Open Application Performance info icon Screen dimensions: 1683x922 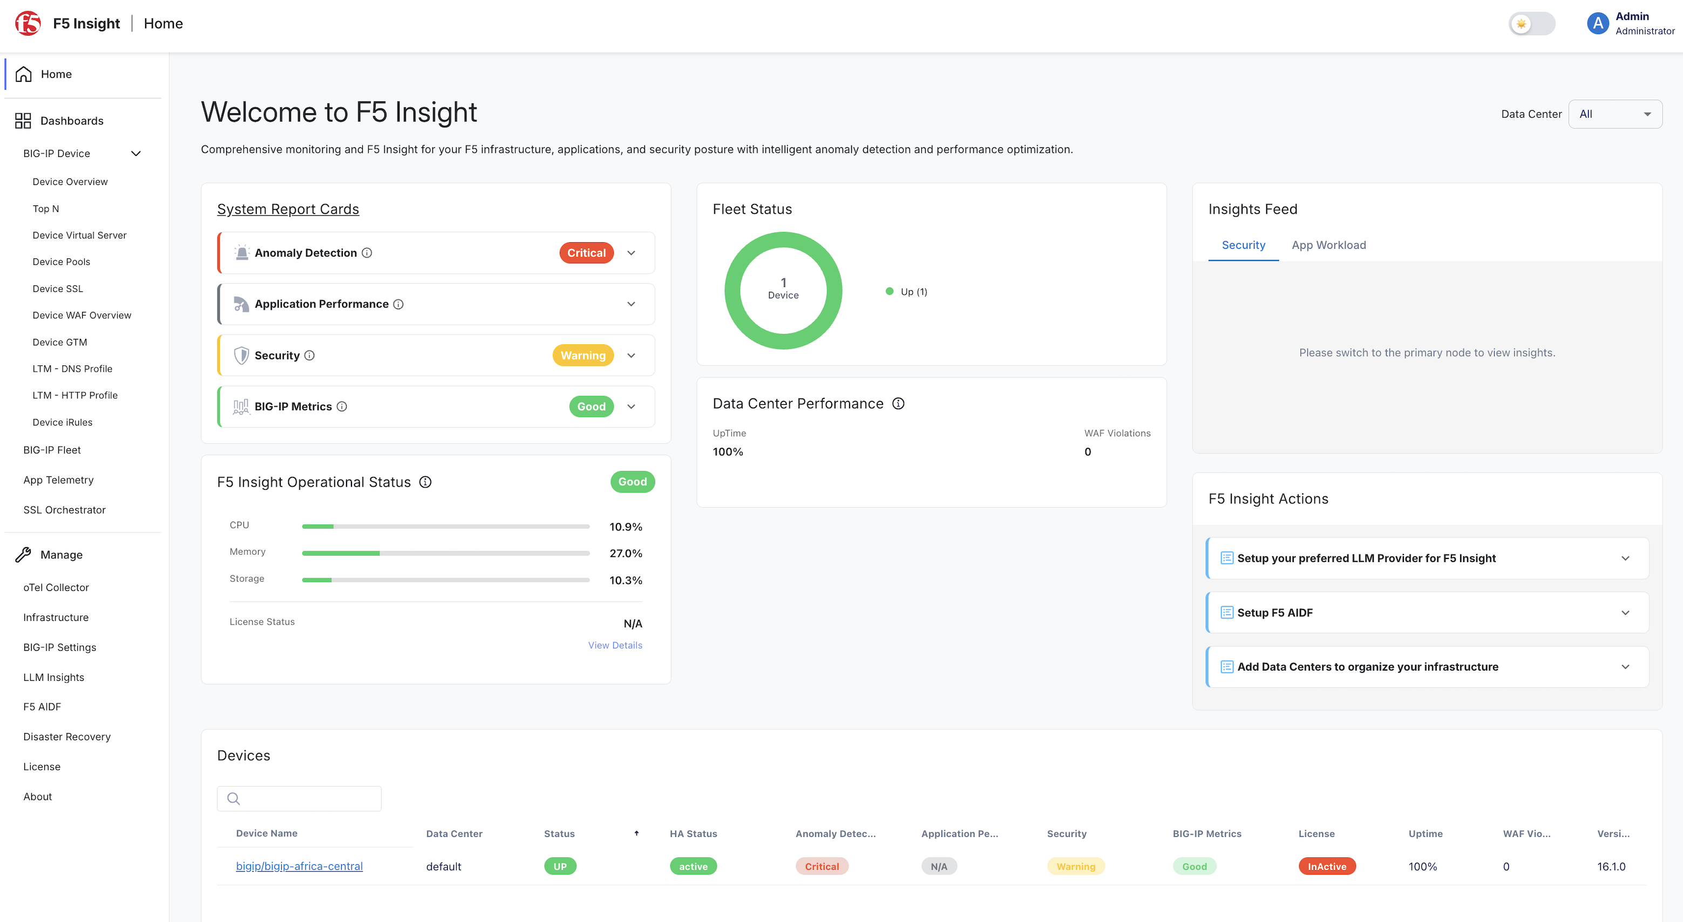pos(398,304)
